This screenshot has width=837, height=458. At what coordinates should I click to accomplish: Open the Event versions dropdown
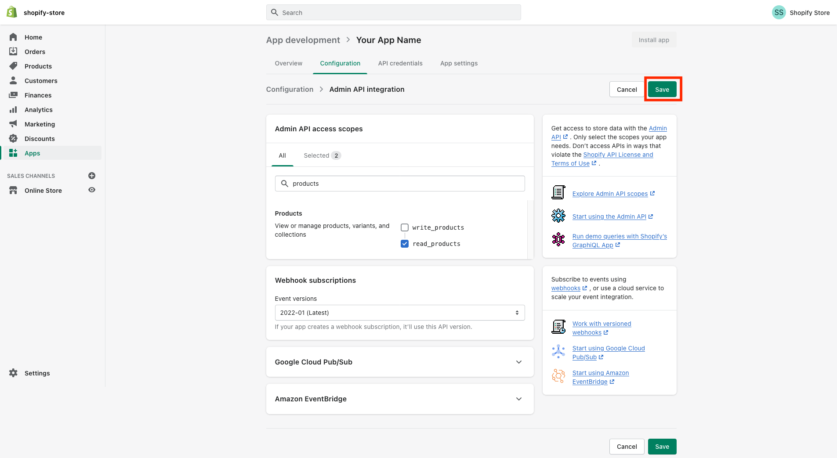pyautogui.click(x=400, y=313)
